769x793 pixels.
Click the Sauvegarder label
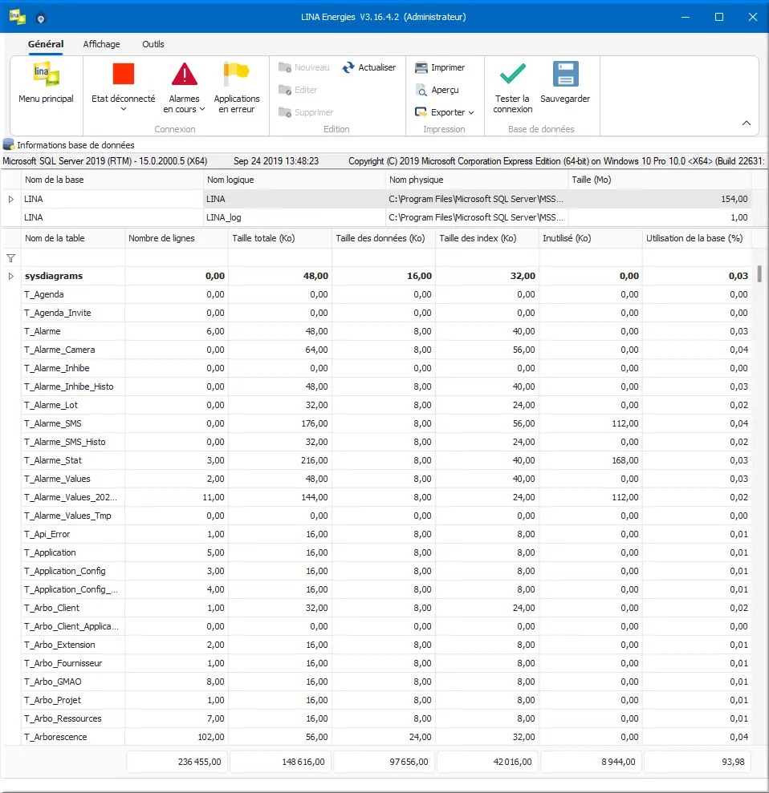coord(565,99)
